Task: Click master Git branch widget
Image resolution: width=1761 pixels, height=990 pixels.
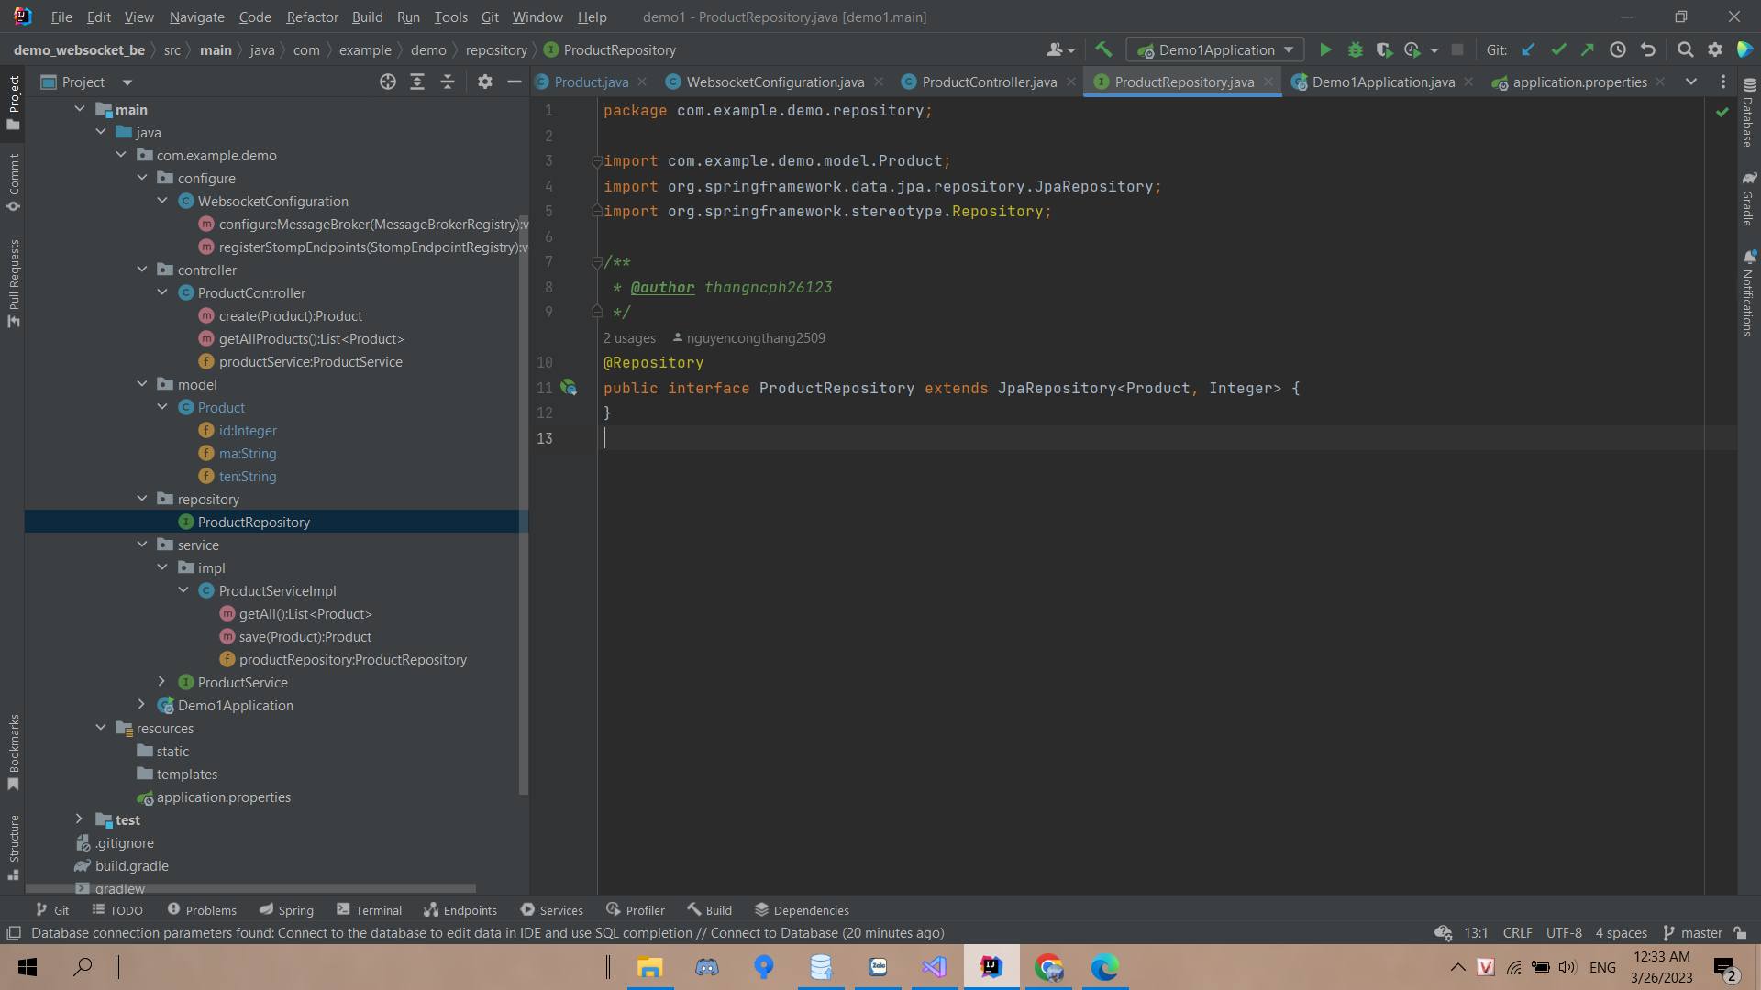Action: pyautogui.click(x=1693, y=933)
